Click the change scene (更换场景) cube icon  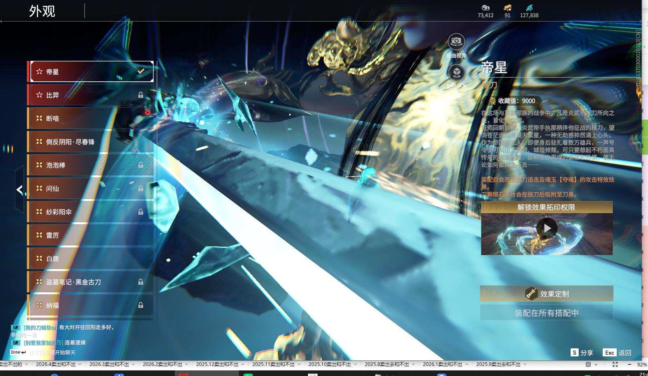(x=456, y=72)
